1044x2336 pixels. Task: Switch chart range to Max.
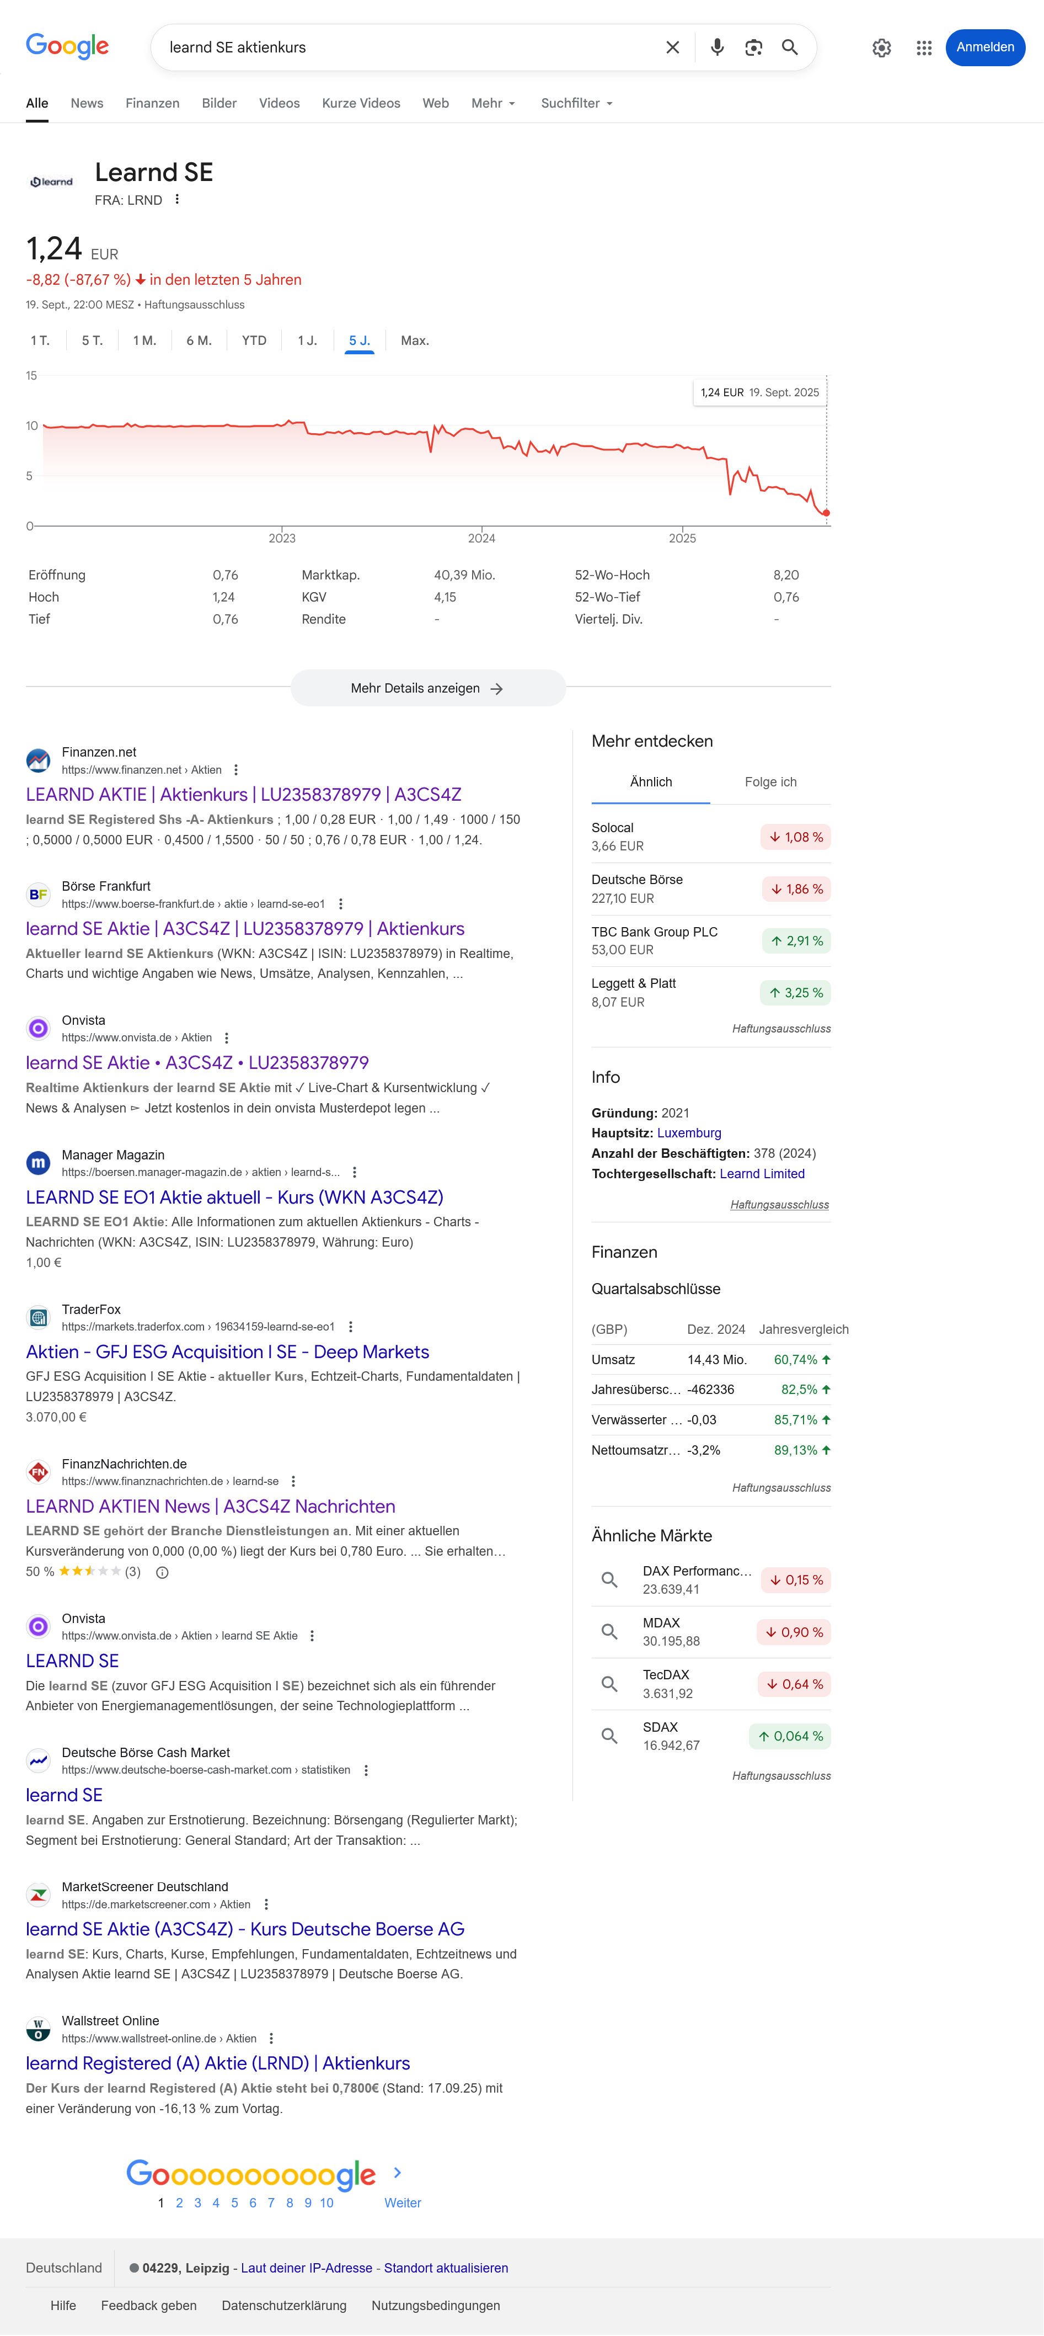(414, 341)
